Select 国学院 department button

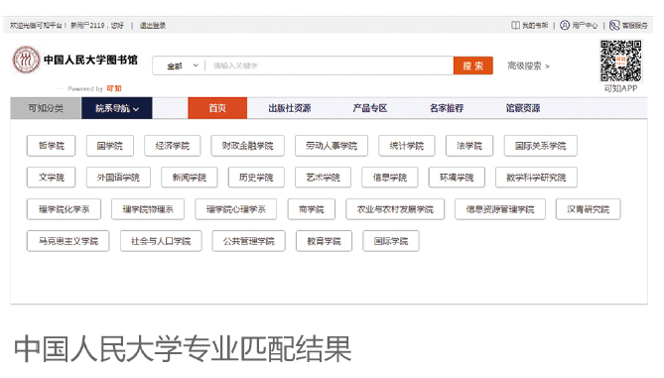pos(110,146)
